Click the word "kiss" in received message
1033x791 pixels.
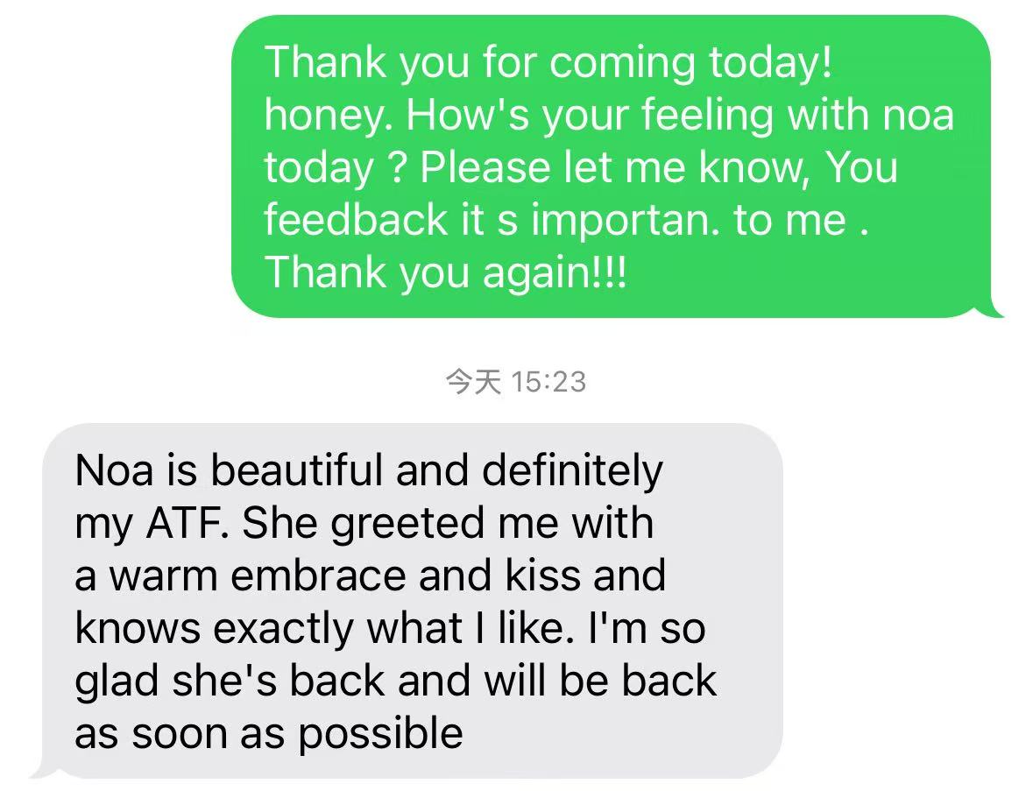[x=542, y=576]
